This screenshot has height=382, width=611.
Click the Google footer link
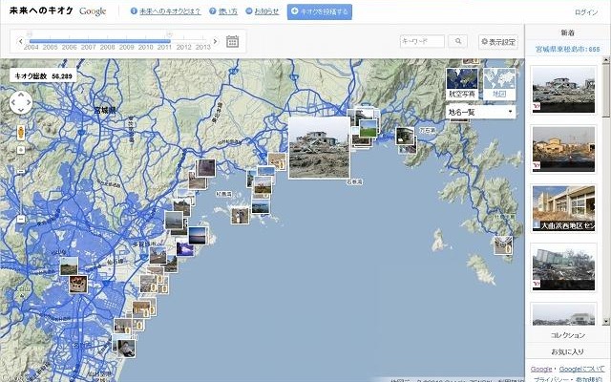pos(541,369)
